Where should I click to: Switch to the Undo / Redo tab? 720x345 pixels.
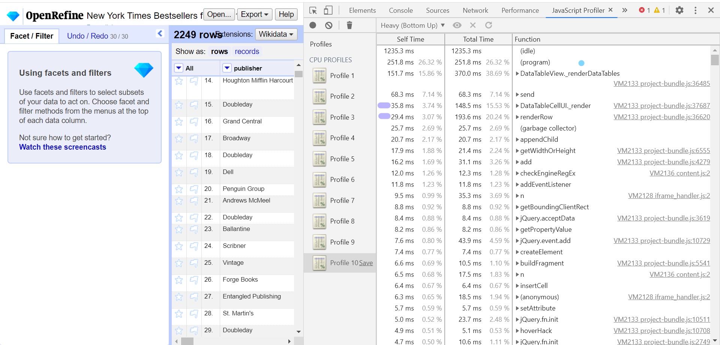coord(97,36)
